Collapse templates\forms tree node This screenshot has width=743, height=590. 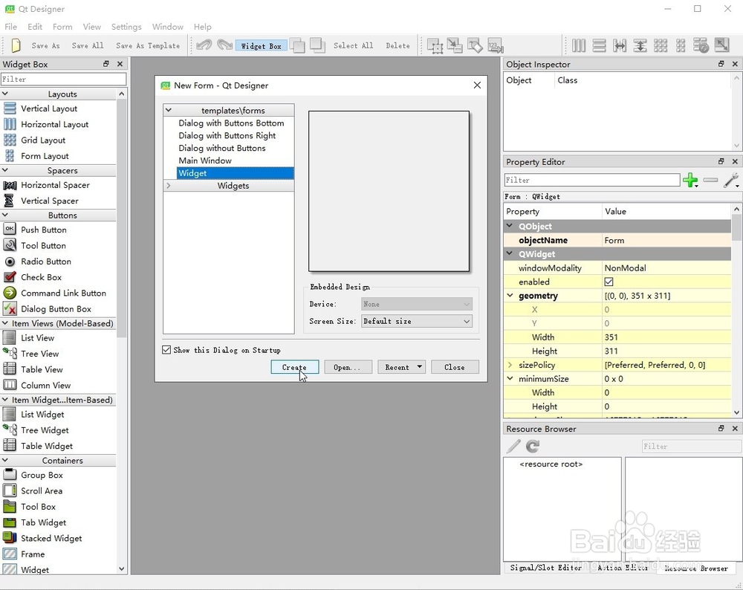click(169, 110)
